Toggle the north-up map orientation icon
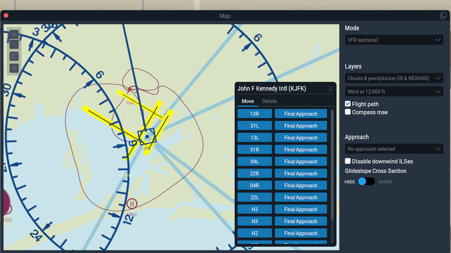This screenshot has height=253, width=451. 14,56
